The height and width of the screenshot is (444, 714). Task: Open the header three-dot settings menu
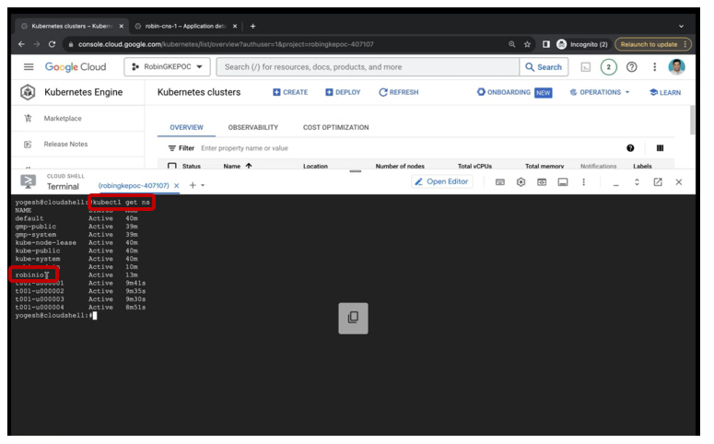655,67
